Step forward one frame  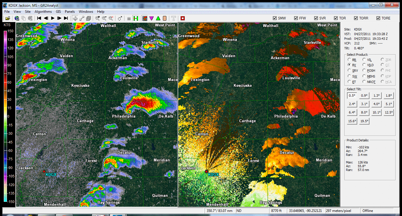[59, 18]
